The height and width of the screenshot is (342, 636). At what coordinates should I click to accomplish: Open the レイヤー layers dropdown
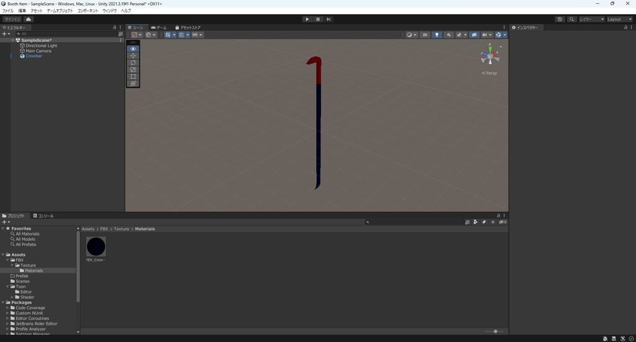click(x=591, y=19)
